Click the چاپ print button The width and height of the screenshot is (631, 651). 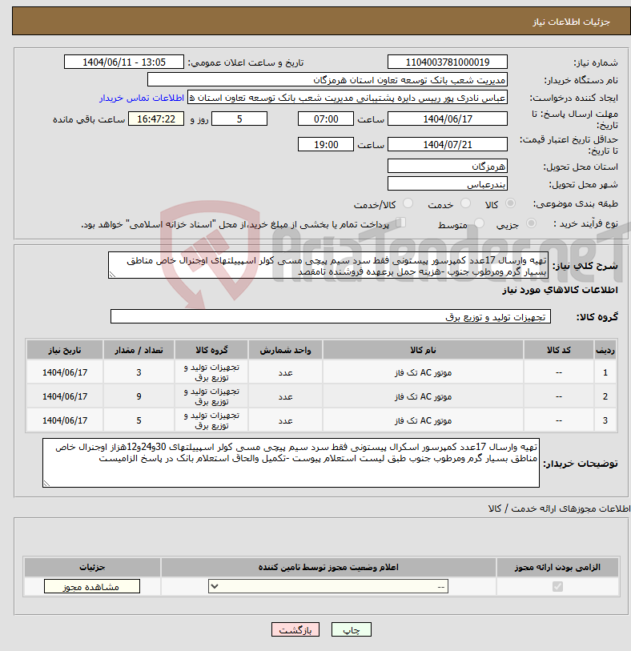[x=352, y=630]
